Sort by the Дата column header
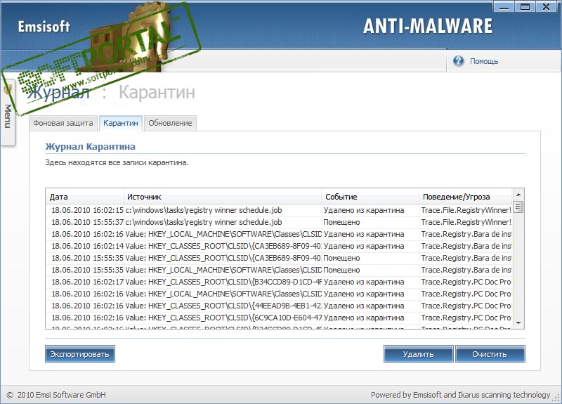 coord(84,197)
